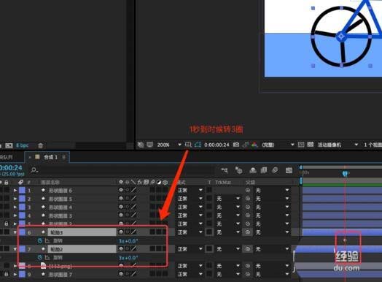Open the show channel RGB icon
The image size is (382, 282).
tap(254, 145)
